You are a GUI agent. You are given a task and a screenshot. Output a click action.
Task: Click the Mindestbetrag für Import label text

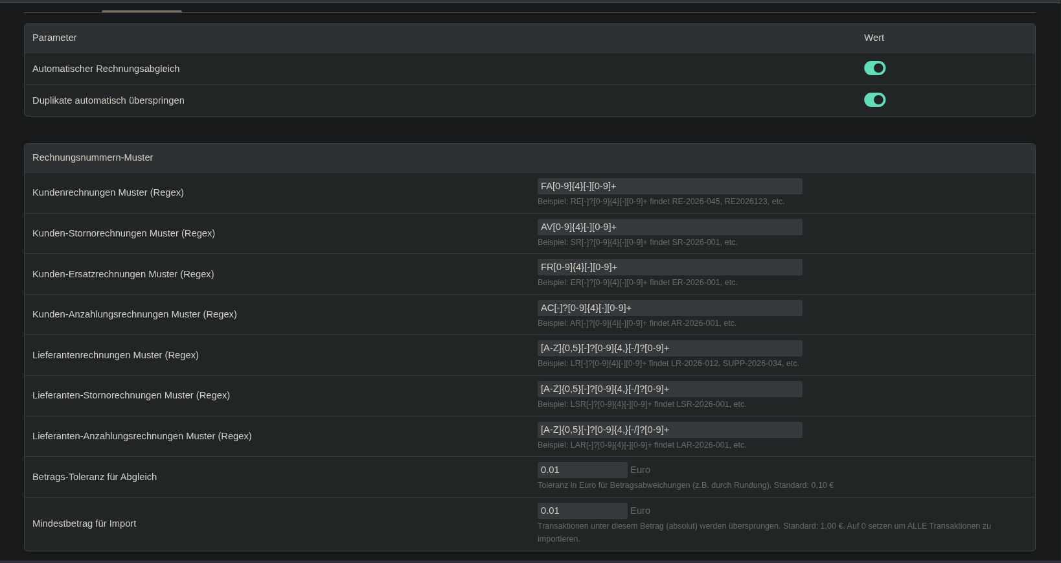click(x=84, y=523)
